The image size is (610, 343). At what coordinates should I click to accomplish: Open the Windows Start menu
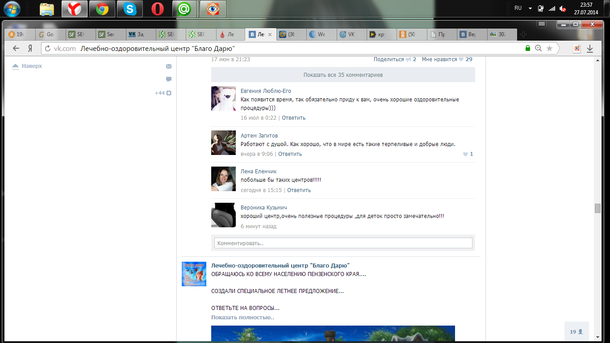pyautogui.click(x=12, y=8)
